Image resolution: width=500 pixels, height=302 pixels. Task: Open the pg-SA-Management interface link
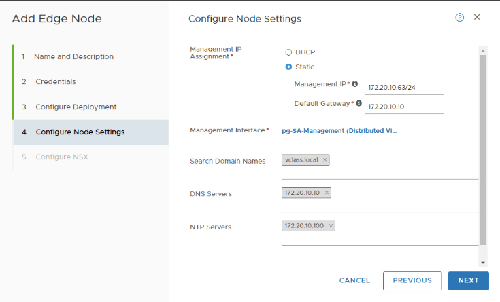(x=339, y=130)
